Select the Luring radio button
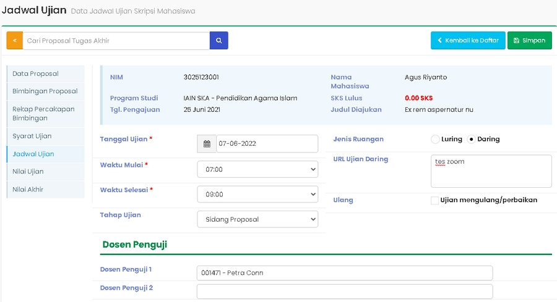This screenshot has height=302, width=557. 435,140
